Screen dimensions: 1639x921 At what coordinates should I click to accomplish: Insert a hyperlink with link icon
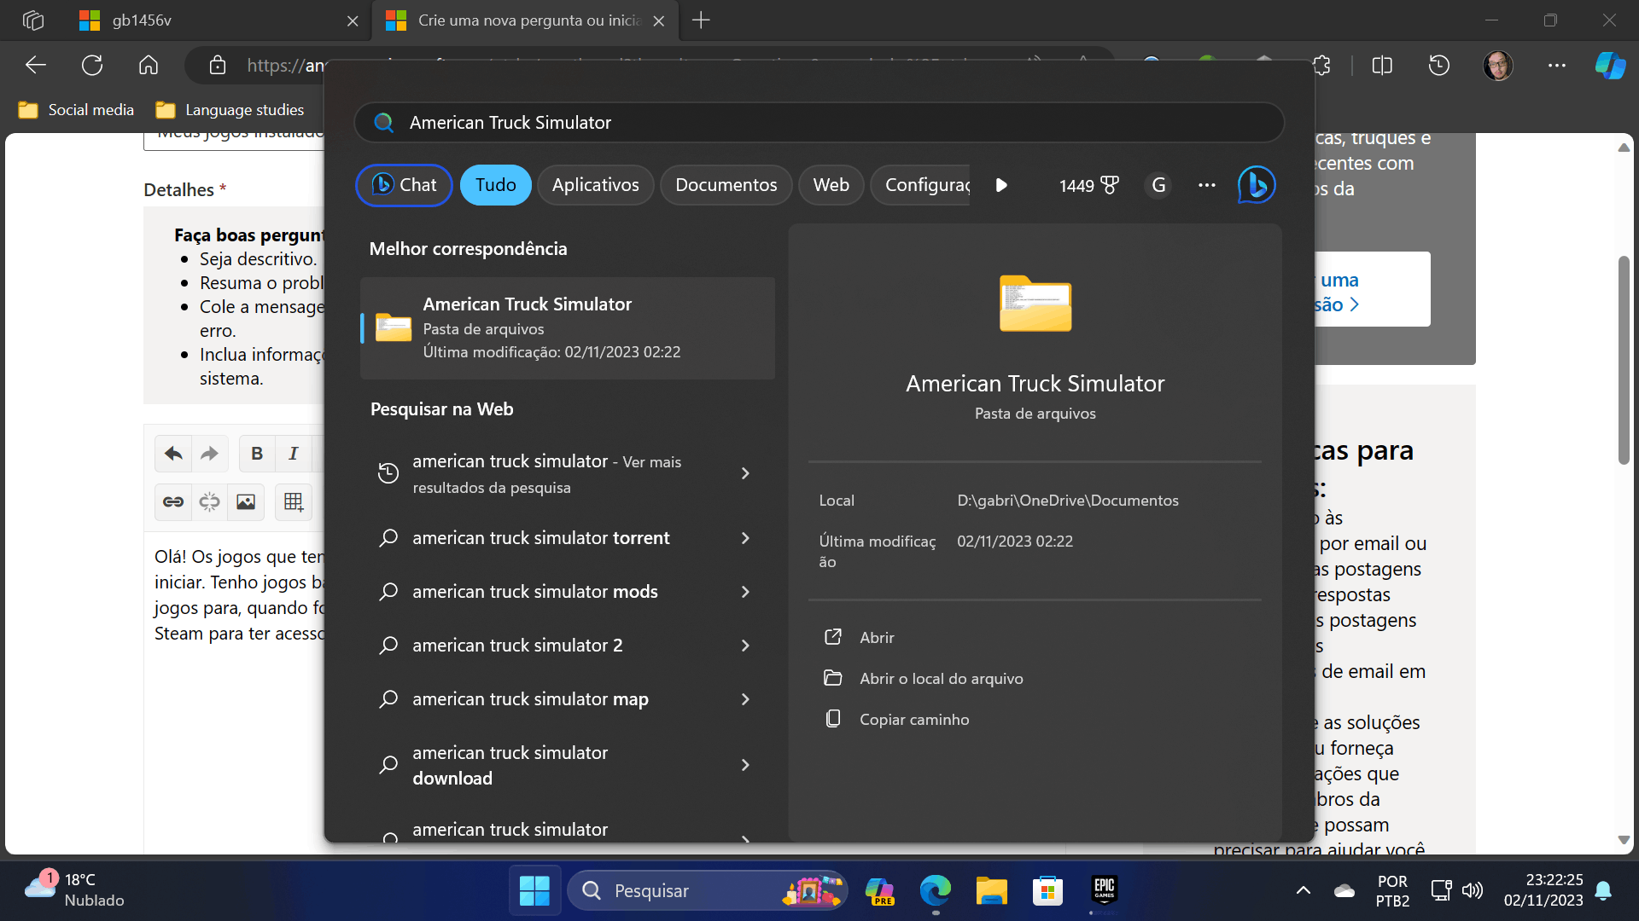click(173, 501)
